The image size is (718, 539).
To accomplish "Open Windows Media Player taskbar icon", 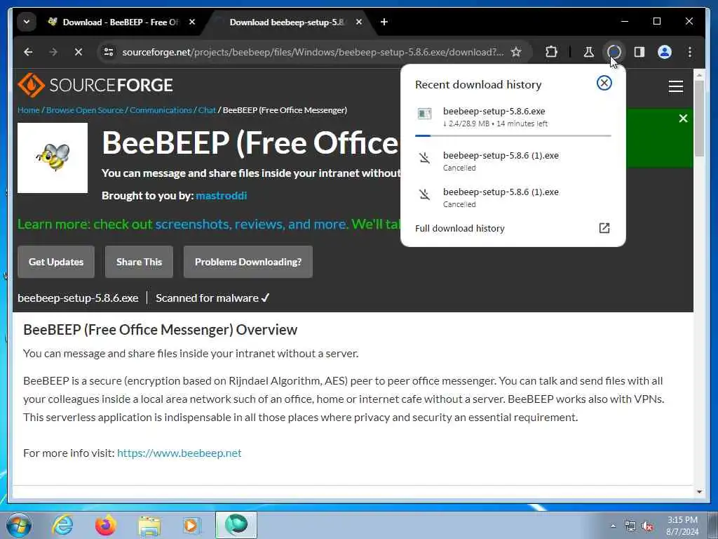I will click(191, 525).
